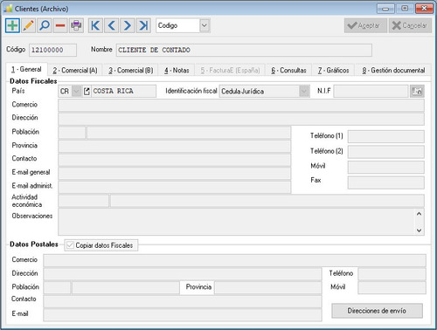Click the fiscal Comercio field
The height and width of the screenshot is (330, 437).
[x=241, y=106]
